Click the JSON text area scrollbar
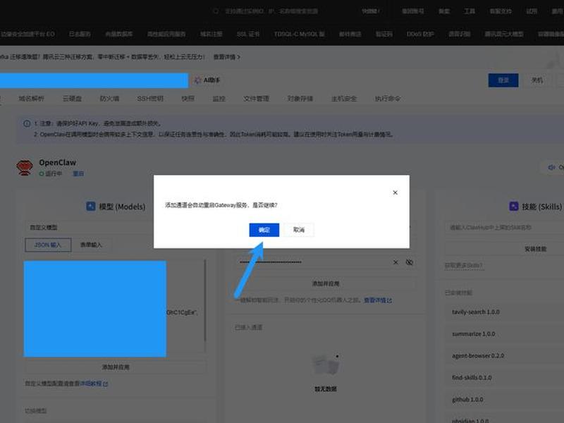This screenshot has height=423, width=564. pos(205,300)
